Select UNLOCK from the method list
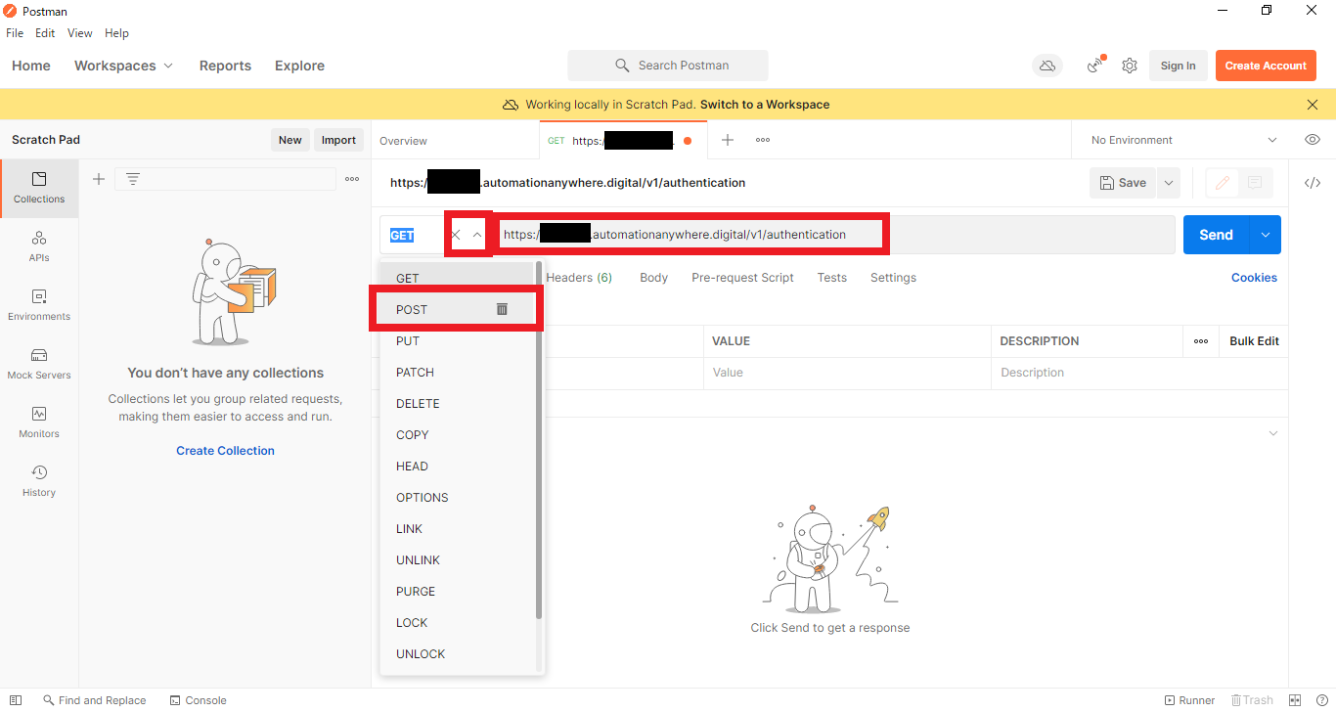Image resolution: width=1336 pixels, height=712 pixels. click(457, 653)
